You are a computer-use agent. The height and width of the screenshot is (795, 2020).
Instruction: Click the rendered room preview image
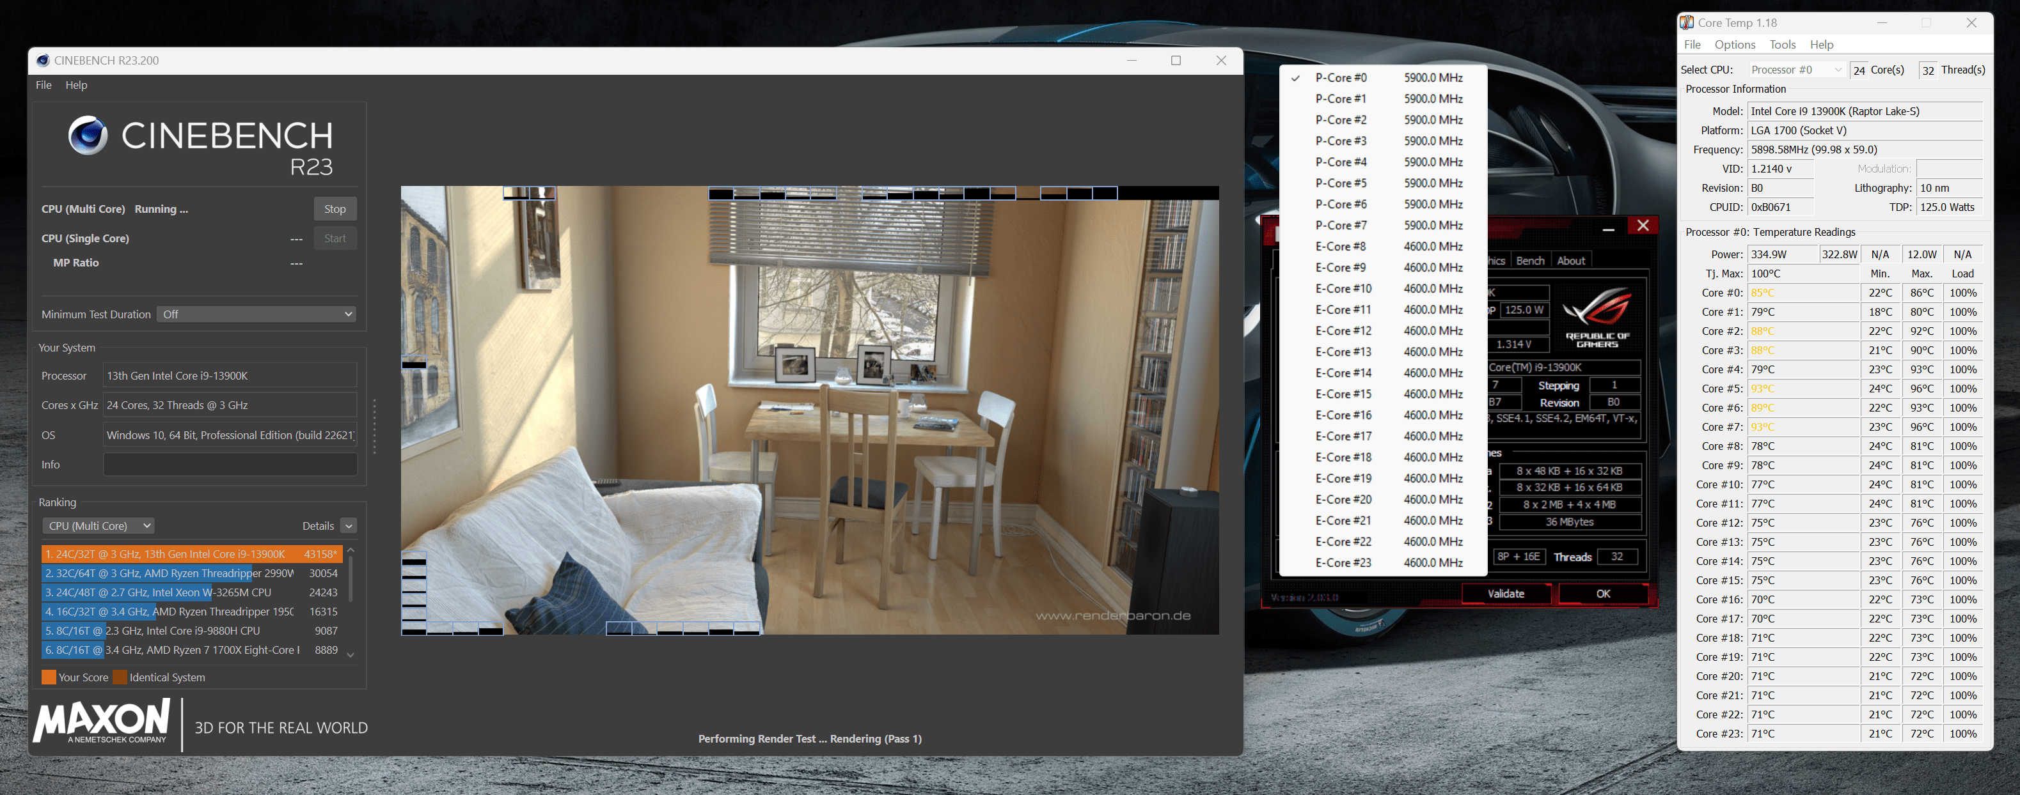809,410
